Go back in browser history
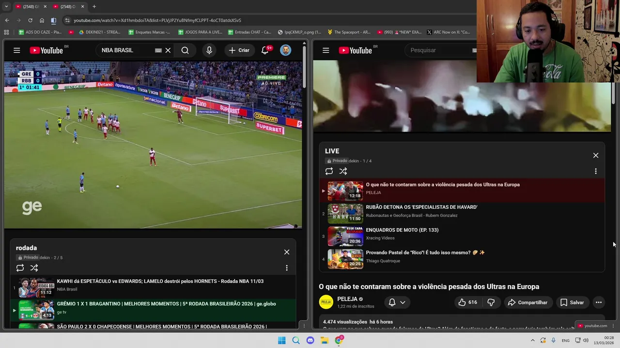This screenshot has width=620, height=348. pos(7,20)
